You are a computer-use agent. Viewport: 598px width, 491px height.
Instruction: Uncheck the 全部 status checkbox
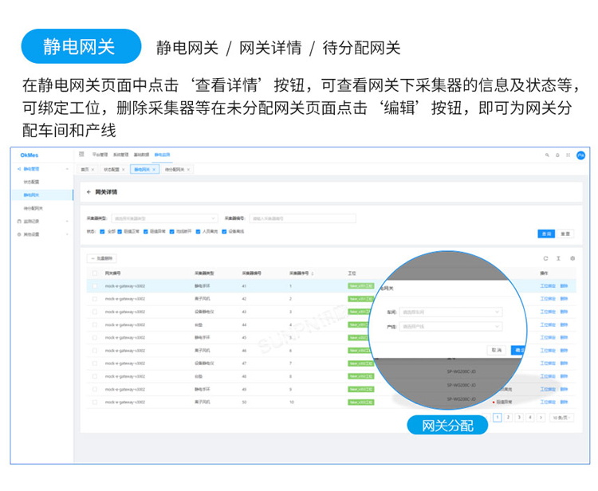tap(102, 231)
